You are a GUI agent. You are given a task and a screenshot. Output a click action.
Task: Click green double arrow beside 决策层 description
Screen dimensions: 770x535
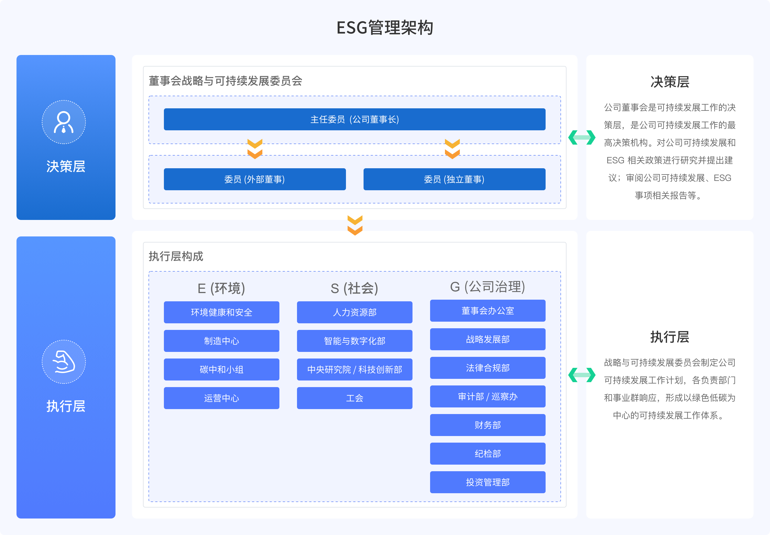(x=582, y=137)
